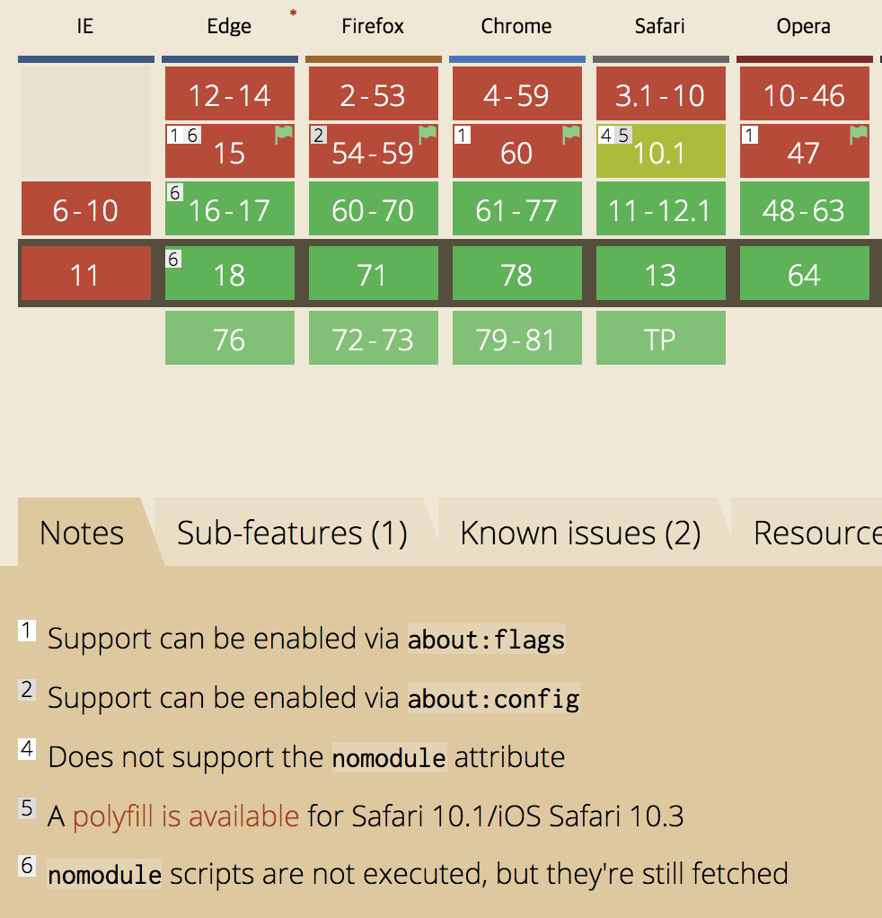
Task: Select the Safari 10.1 partial support cell
Action: (x=661, y=153)
